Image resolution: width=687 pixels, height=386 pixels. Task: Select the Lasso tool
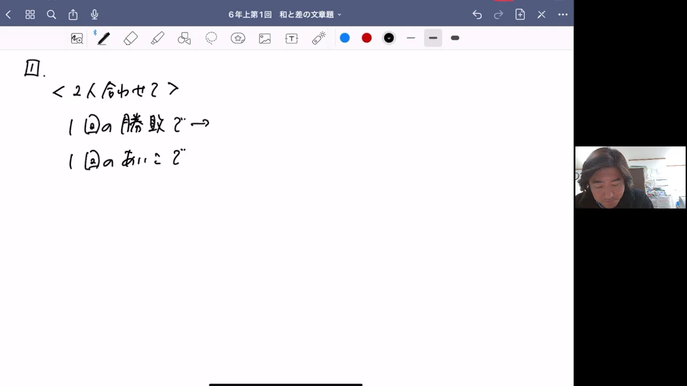point(211,38)
